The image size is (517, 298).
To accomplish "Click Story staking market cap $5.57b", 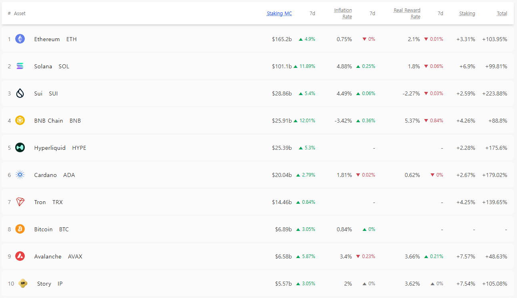I will (284, 284).
